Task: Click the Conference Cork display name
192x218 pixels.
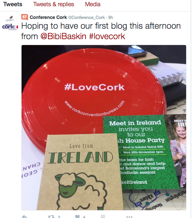Action: point(48,17)
